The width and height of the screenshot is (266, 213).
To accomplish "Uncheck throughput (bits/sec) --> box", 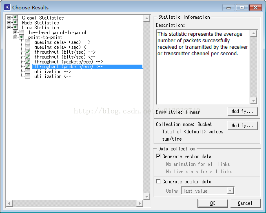I will [27, 52].
